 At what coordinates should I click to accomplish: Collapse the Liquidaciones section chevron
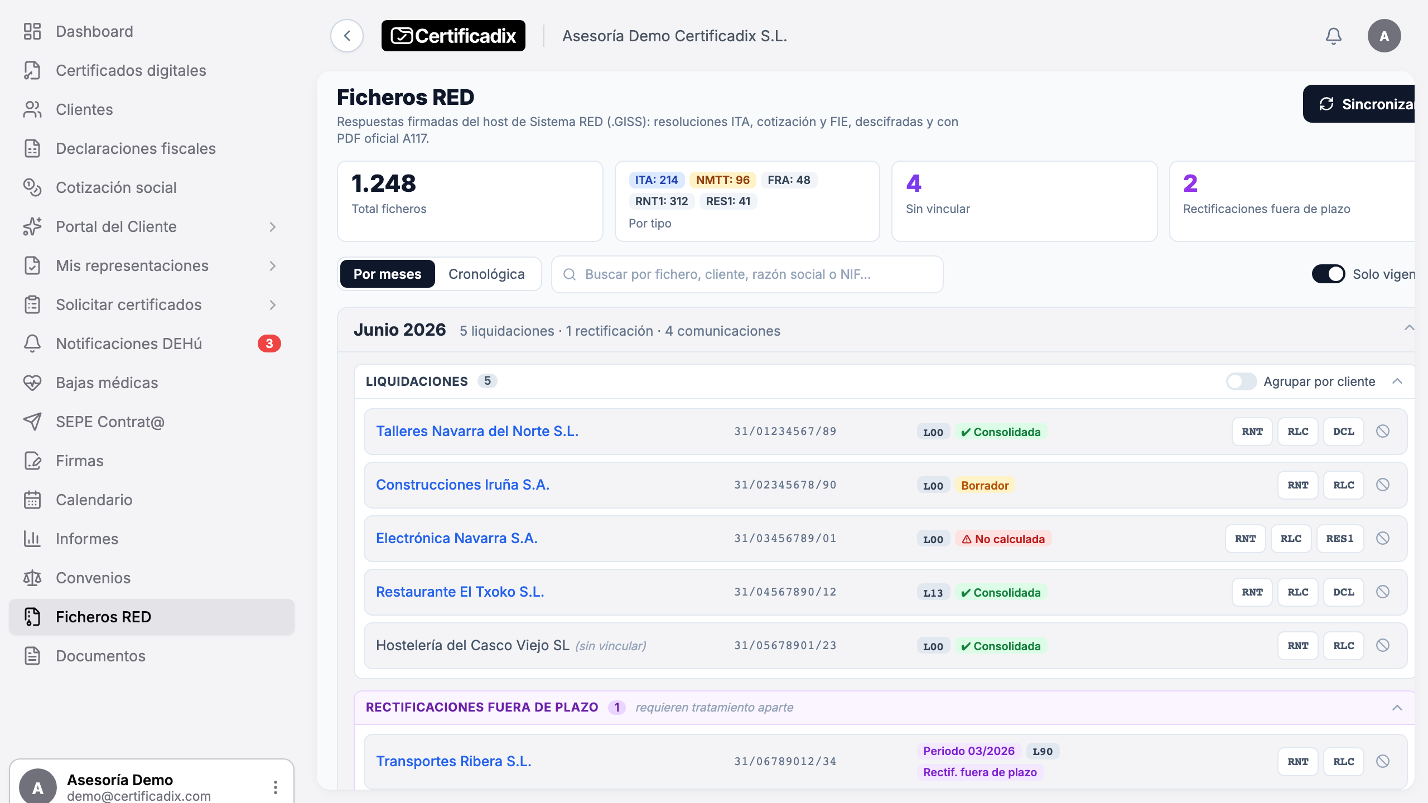coord(1397,381)
